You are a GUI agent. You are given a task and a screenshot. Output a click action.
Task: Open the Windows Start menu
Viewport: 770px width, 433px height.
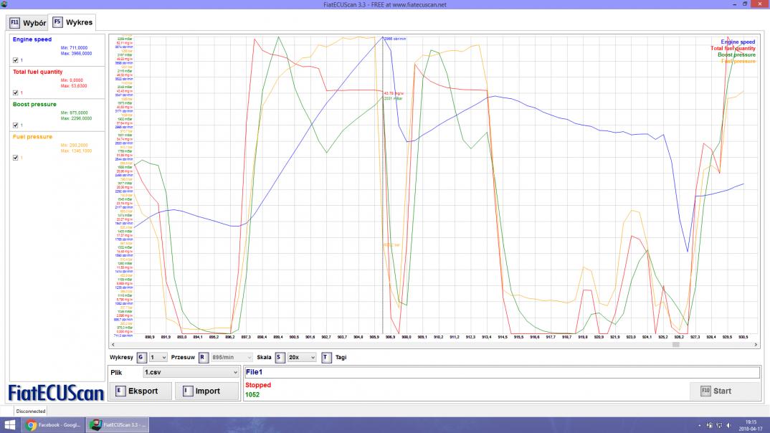click(x=10, y=424)
